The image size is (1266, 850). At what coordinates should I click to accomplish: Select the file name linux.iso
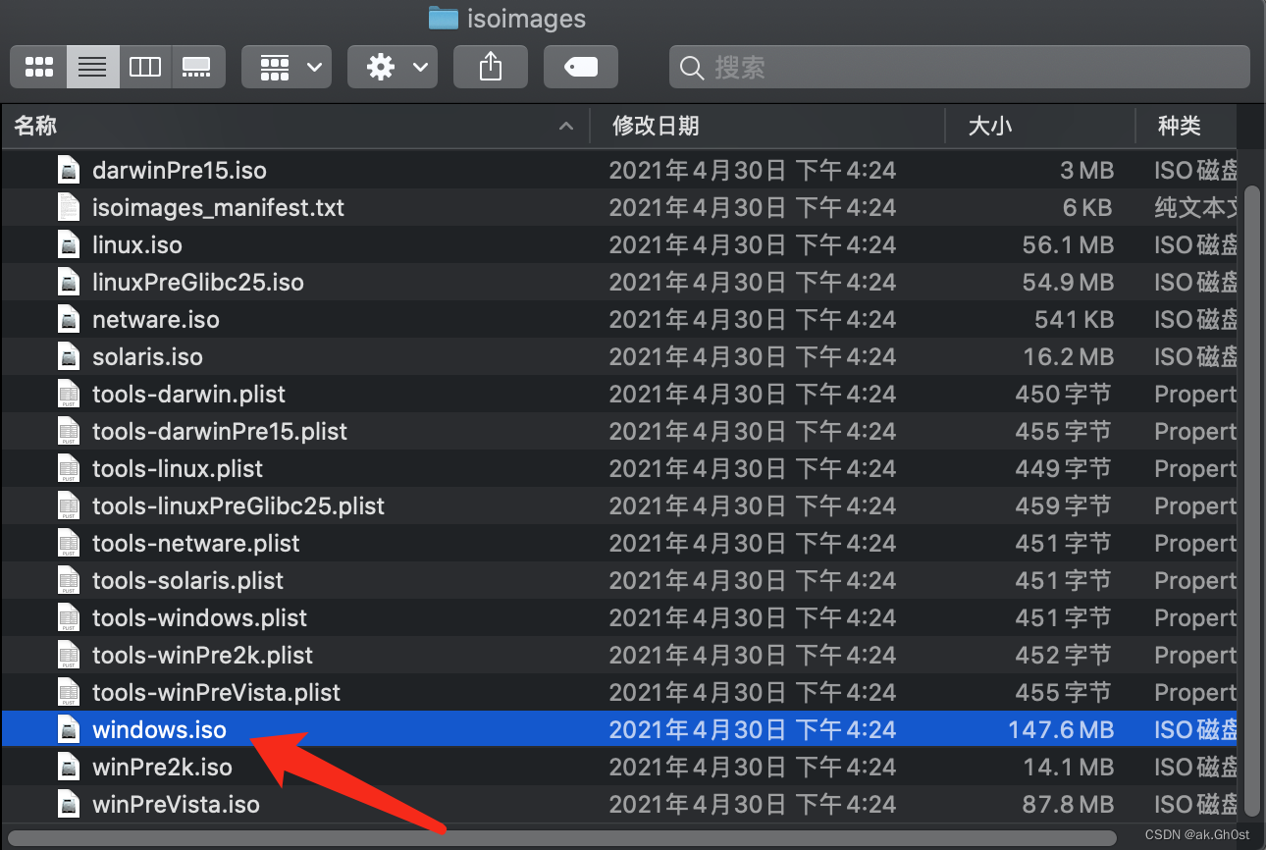pyautogui.click(x=137, y=244)
